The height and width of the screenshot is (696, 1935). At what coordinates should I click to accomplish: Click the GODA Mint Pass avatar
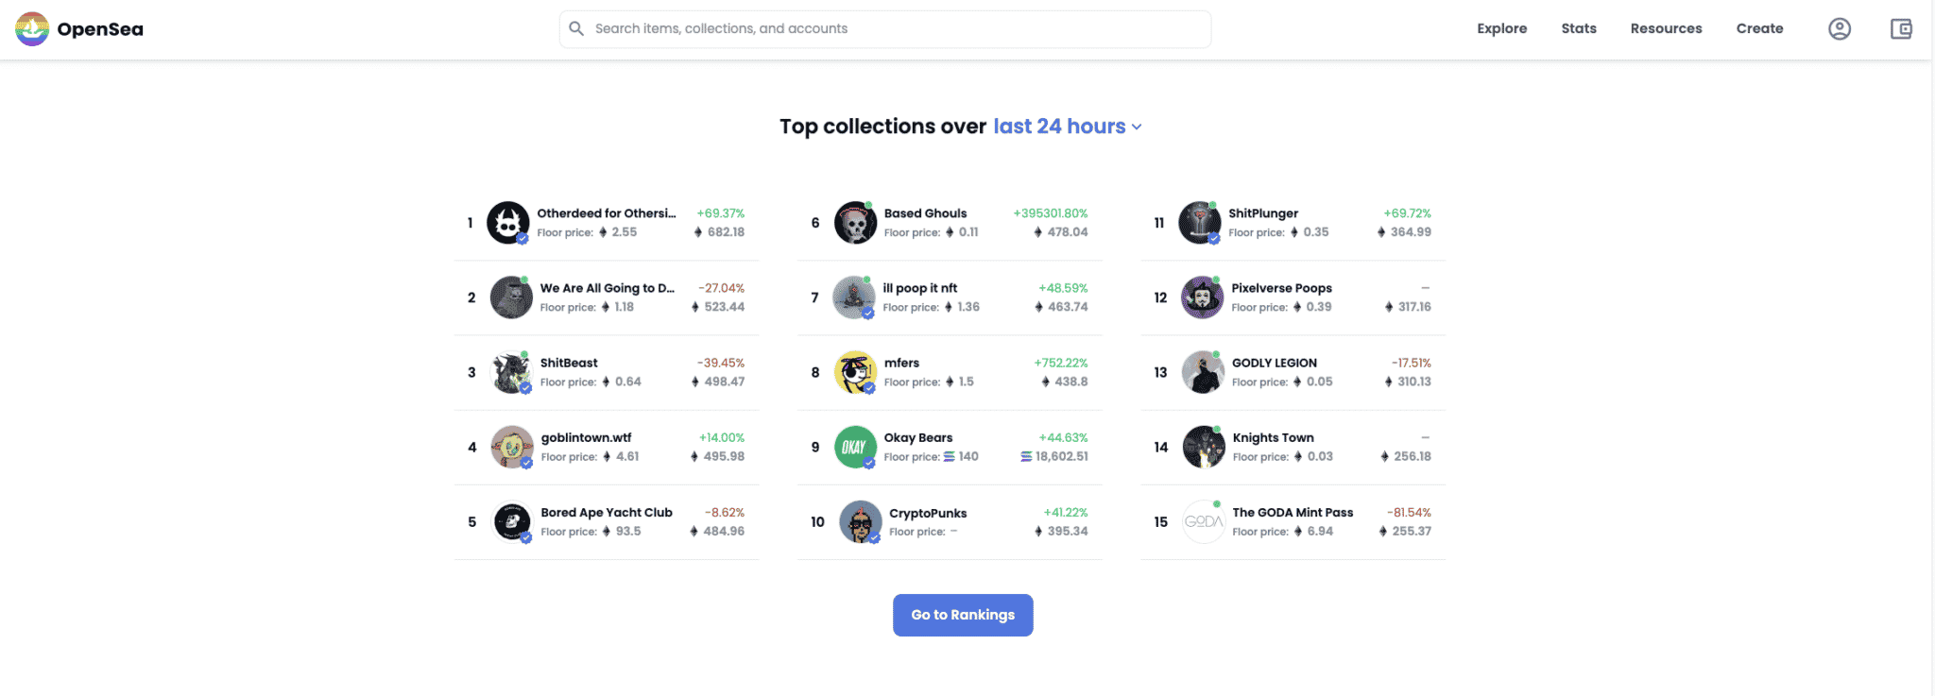pyautogui.click(x=1203, y=522)
